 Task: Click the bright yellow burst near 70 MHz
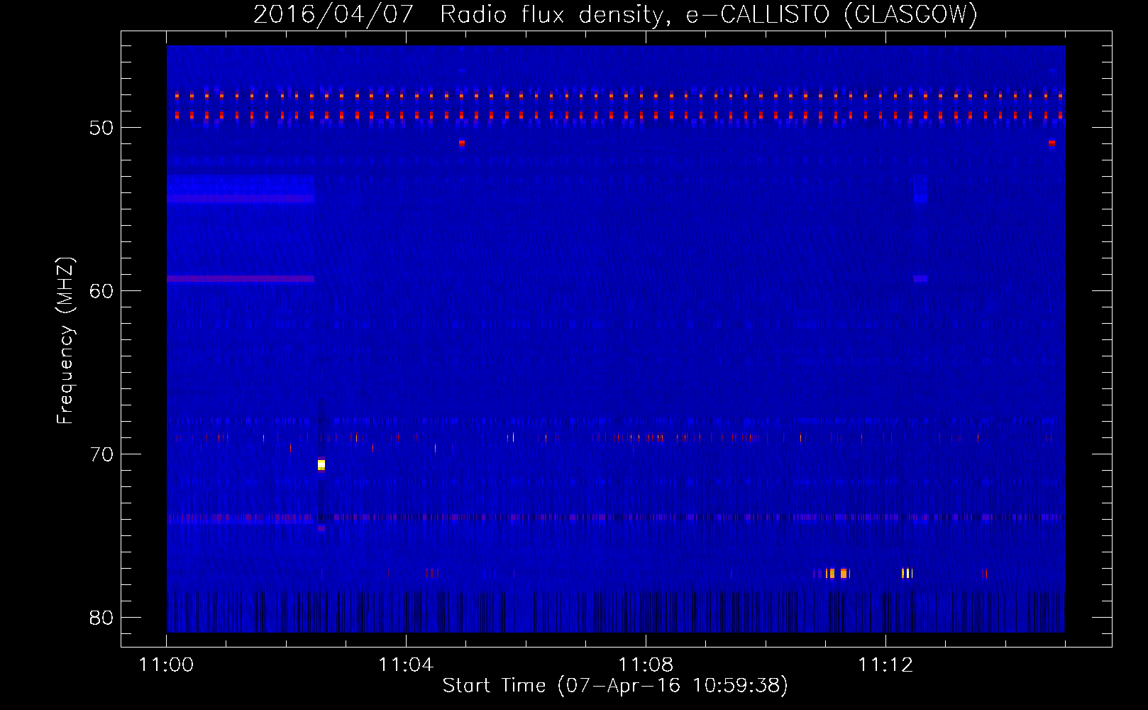(321, 465)
